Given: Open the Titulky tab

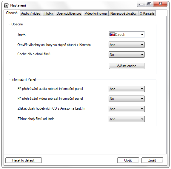Looking at the screenshot, I should click(x=48, y=13).
